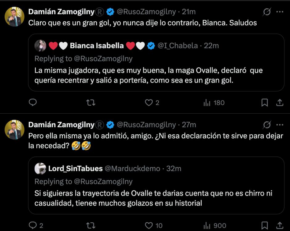This screenshot has height=231, width=290.
Task: Bookmark the second tweet
Action: tap(264, 225)
